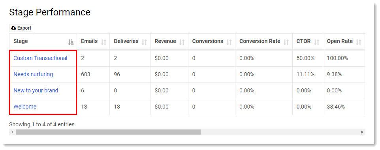This screenshot has height=150, width=380.
Task: Click the horizontal scrollbar left arrow
Action: 12,132
